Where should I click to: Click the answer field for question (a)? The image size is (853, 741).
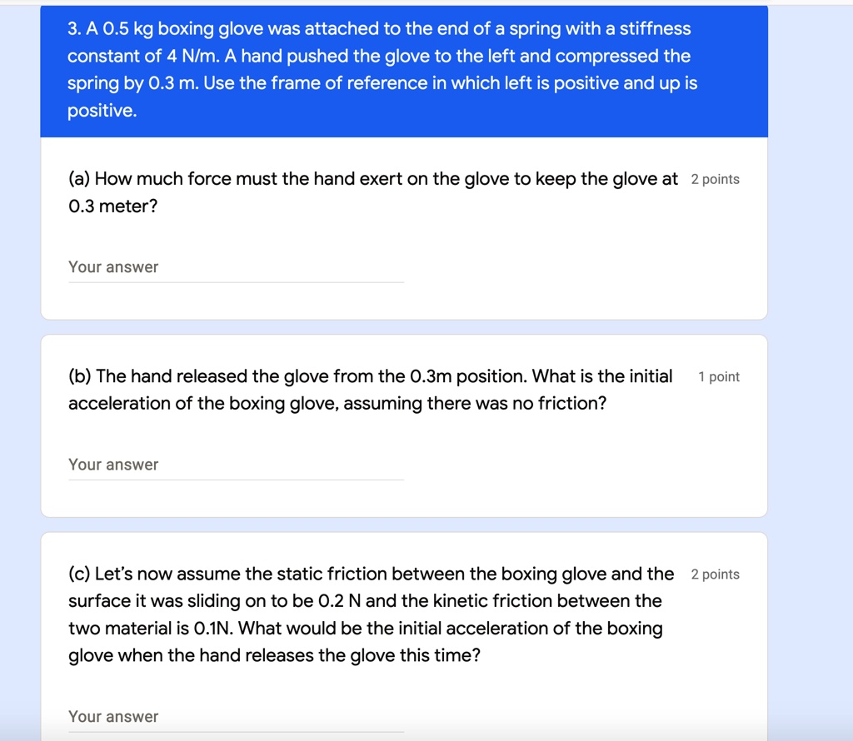pos(236,267)
